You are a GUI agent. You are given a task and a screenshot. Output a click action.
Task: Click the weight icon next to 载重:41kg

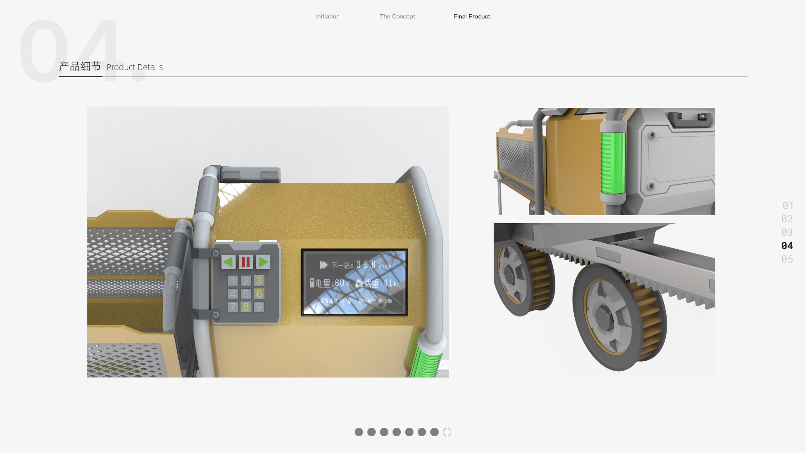(360, 284)
